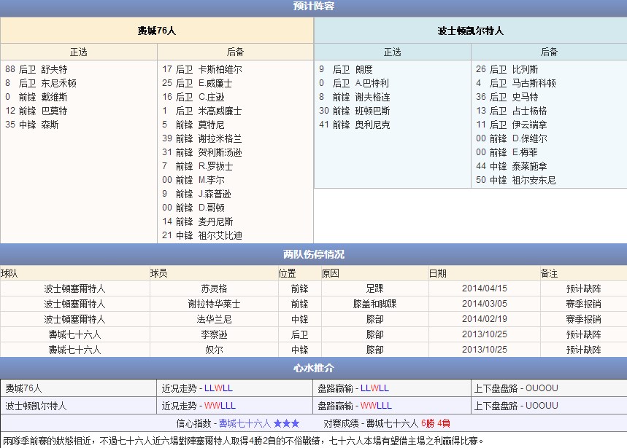Click head-to-head record '6勝 4負'

click(x=436, y=423)
